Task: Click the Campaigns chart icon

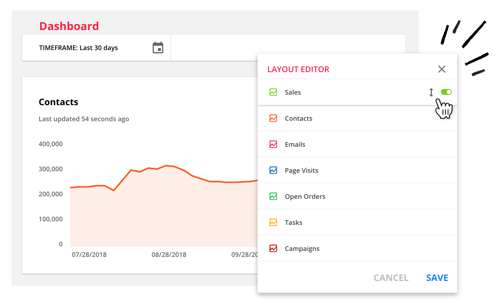Action: click(x=273, y=248)
